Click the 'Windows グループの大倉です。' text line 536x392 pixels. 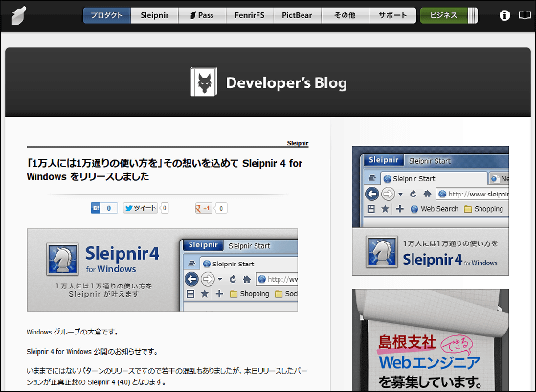coord(73,332)
